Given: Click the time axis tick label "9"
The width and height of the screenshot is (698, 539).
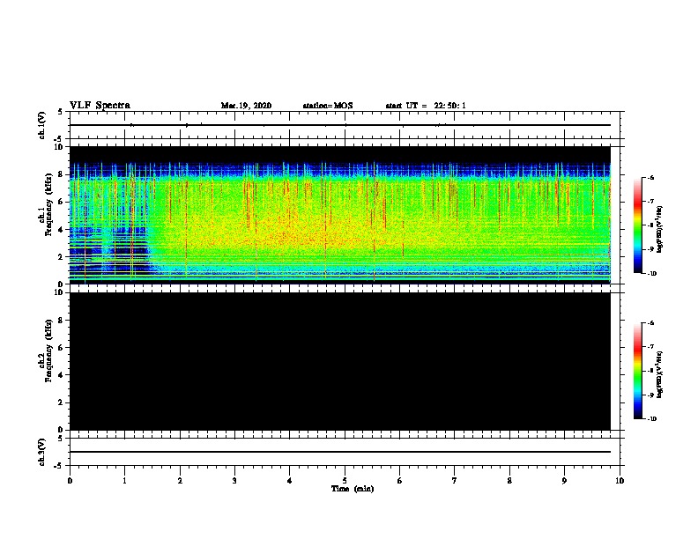Looking at the screenshot, I should pos(564,480).
